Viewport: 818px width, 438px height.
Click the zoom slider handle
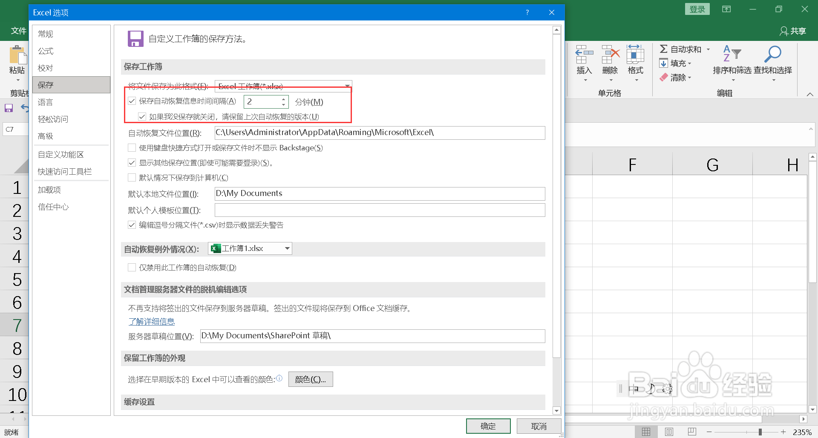[x=760, y=432]
